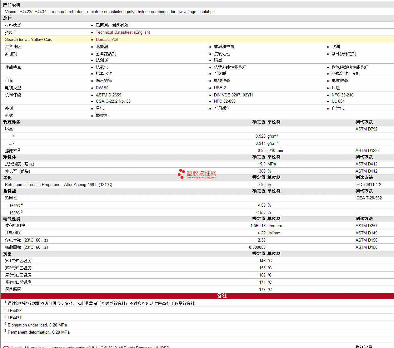The height and width of the screenshot is (348, 394).
Task: Click test method 'IEC 60811-1-2'
Action: [368, 185]
